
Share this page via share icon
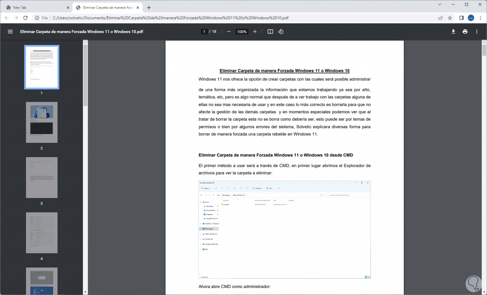[441, 18]
